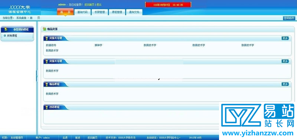Click the 密码修改 button
This screenshot has height=140, width=297.
click(289, 18)
